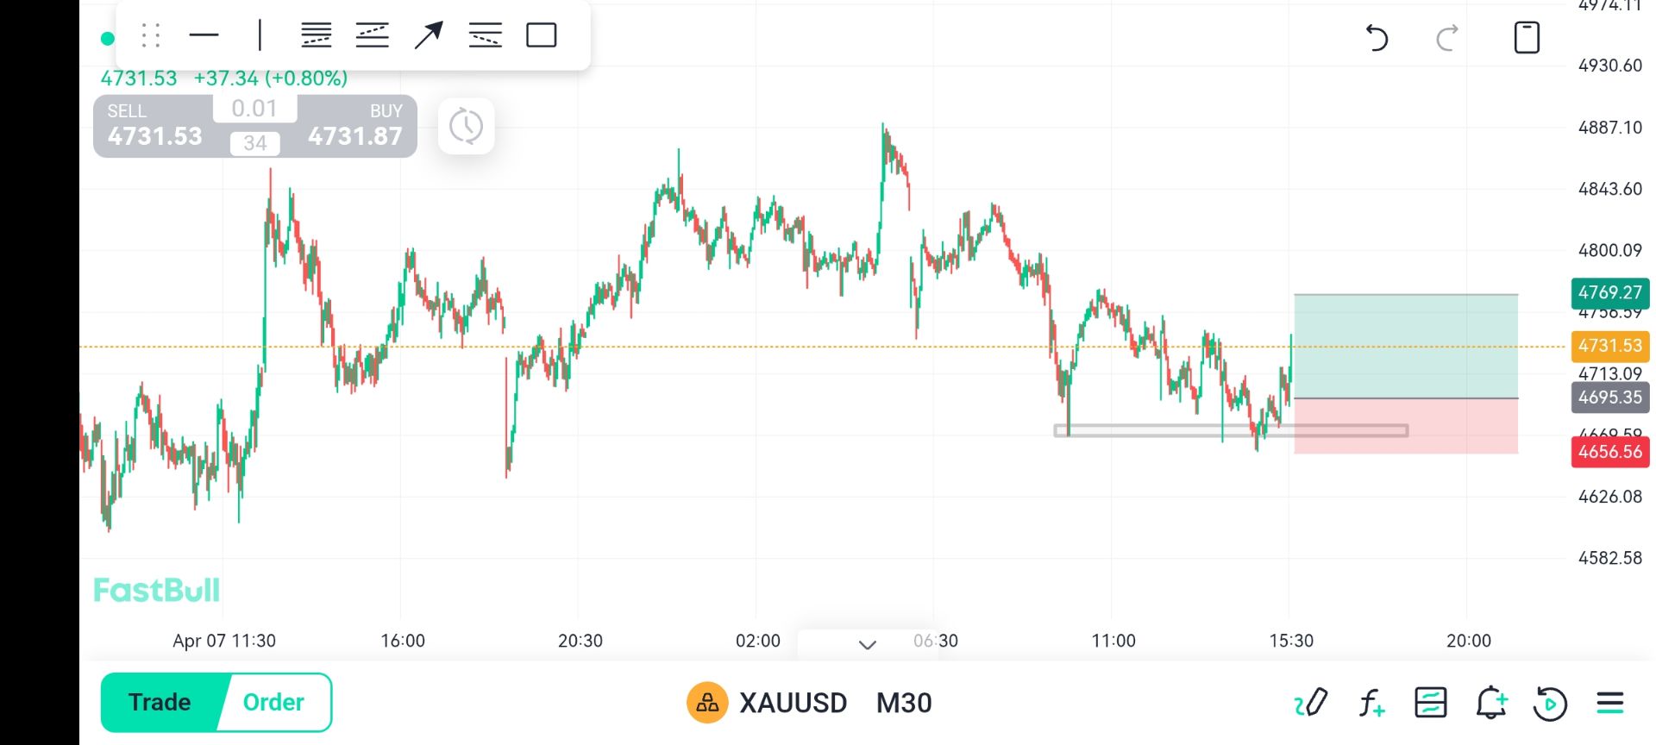Select the horizontal line drawing tool

click(x=204, y=35)
